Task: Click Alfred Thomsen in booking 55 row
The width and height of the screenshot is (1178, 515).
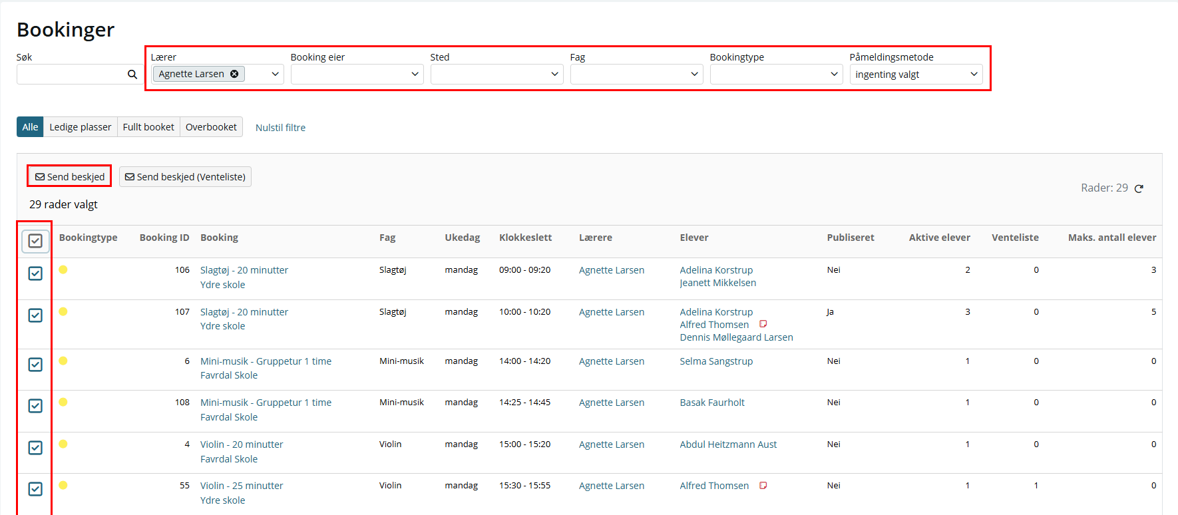Action: (715, 486)
